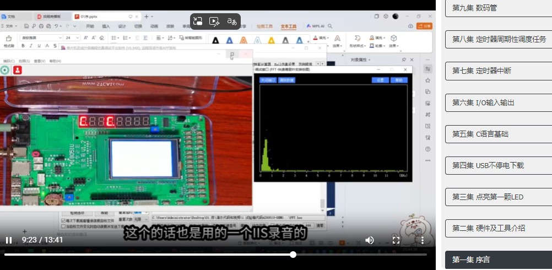Pause the video playback
Image resolution: width=552 pixels, height=270 pixels.
tap(9, 240)
